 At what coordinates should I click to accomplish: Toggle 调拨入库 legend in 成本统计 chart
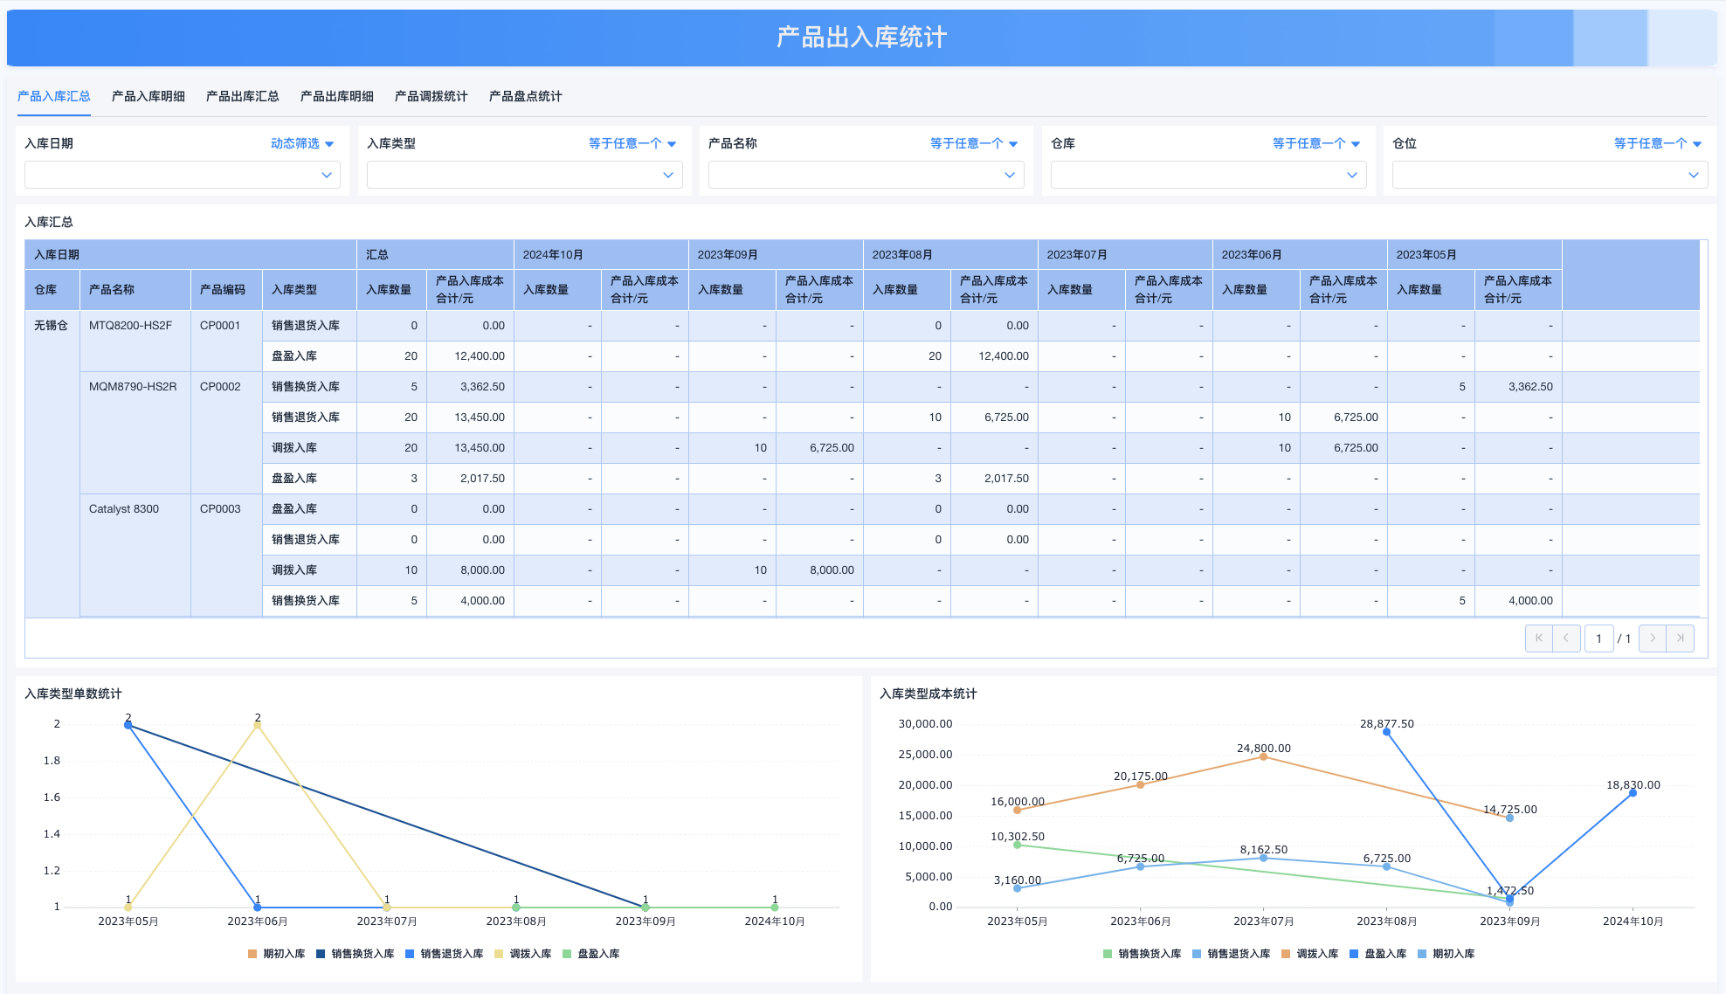[1316, 954]
